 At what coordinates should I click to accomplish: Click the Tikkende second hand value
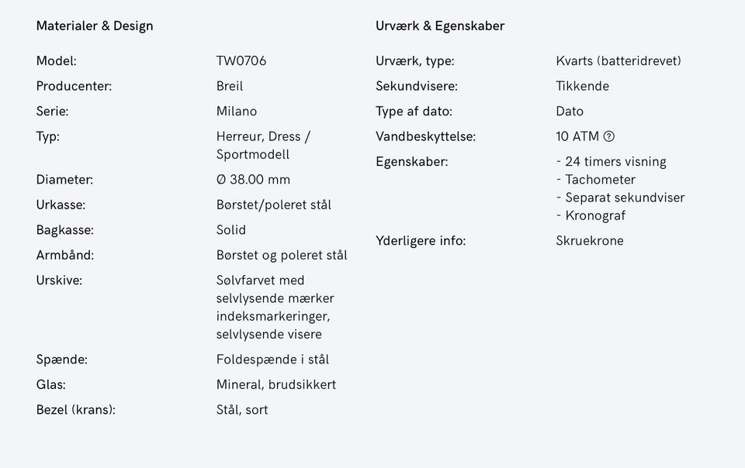[x=582, y=86]
